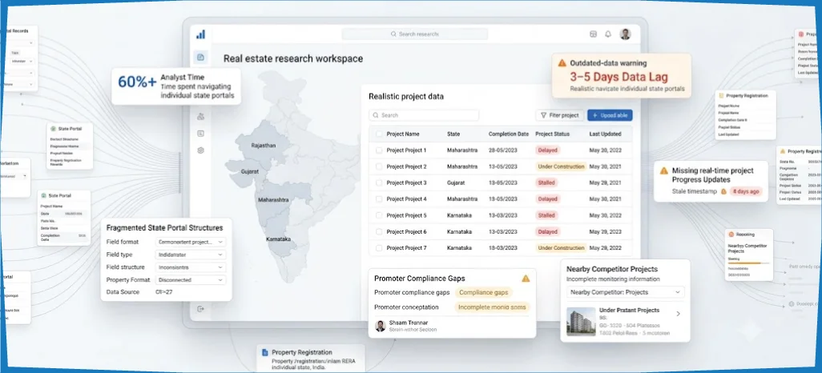Click the orange Reporting card icon
This screenshot has height=373, width=822.
coord(731,235)
